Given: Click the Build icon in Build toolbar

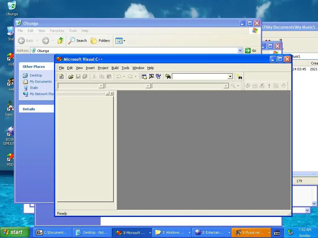Looking at the screenshot, I should (x=255, y=86).
